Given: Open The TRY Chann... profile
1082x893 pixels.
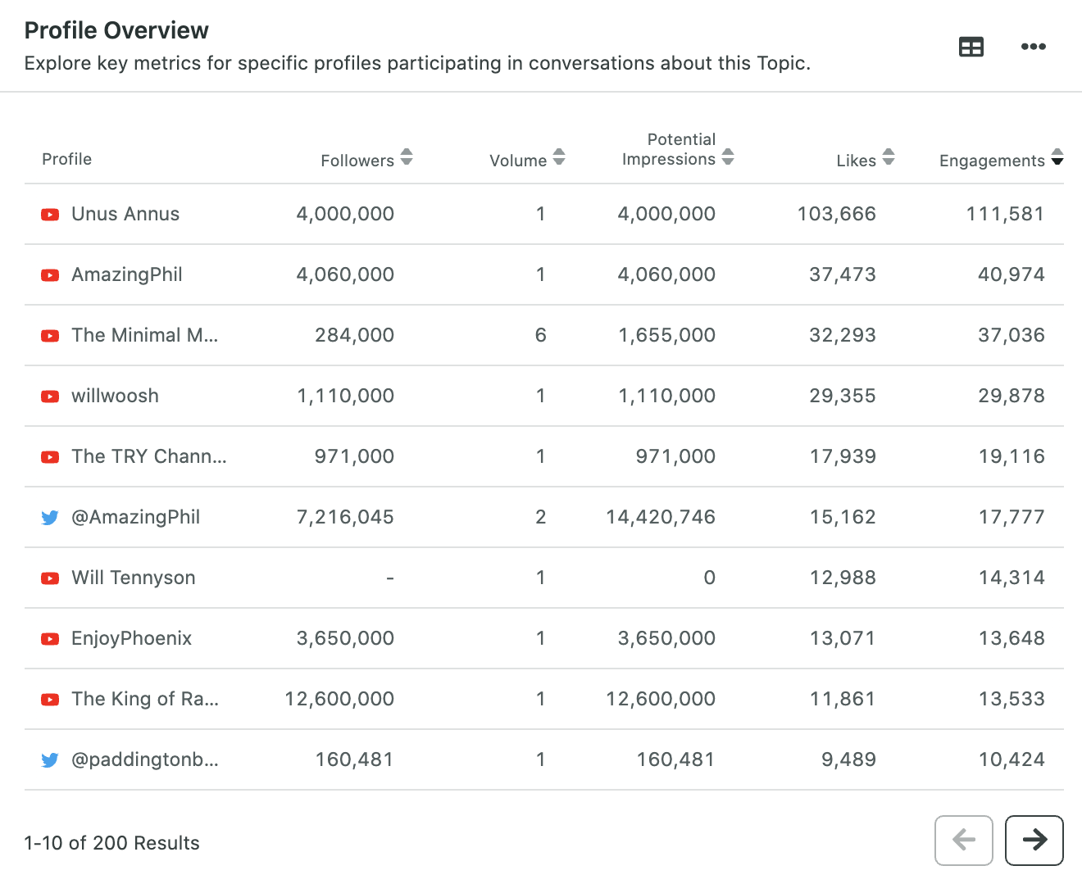Looking at the screenshot, I should [x=149, y=456].
